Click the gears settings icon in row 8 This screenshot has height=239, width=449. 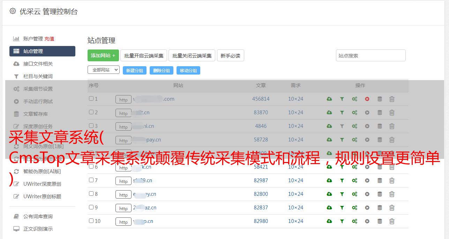coord(354,194)
